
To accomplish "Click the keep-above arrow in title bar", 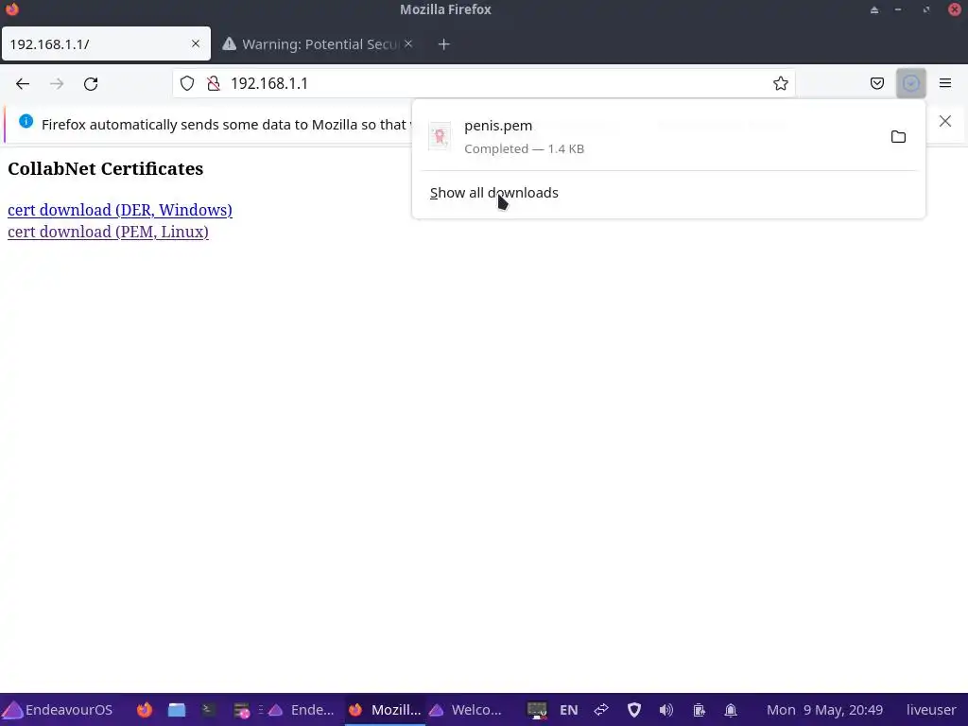I will click(x=874, y=9).
